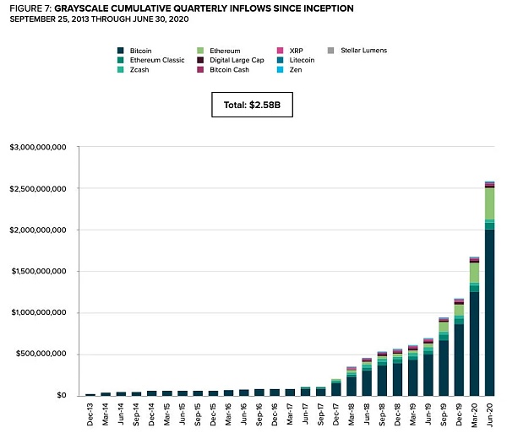Screen dimensions: 507x433
Task: Click the Jun-18 bar's Bitcoin segment
Action: [x=367, y=383]
